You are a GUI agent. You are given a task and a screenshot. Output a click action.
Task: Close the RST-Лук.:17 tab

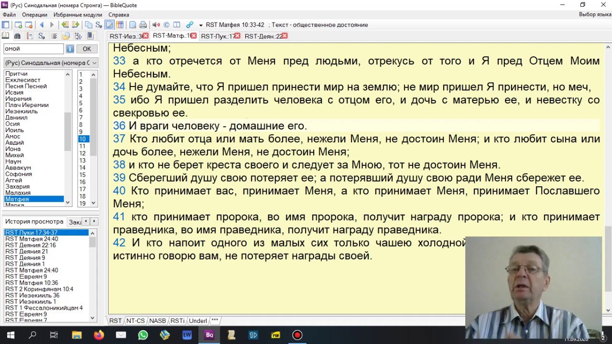[x=237, y=36]
